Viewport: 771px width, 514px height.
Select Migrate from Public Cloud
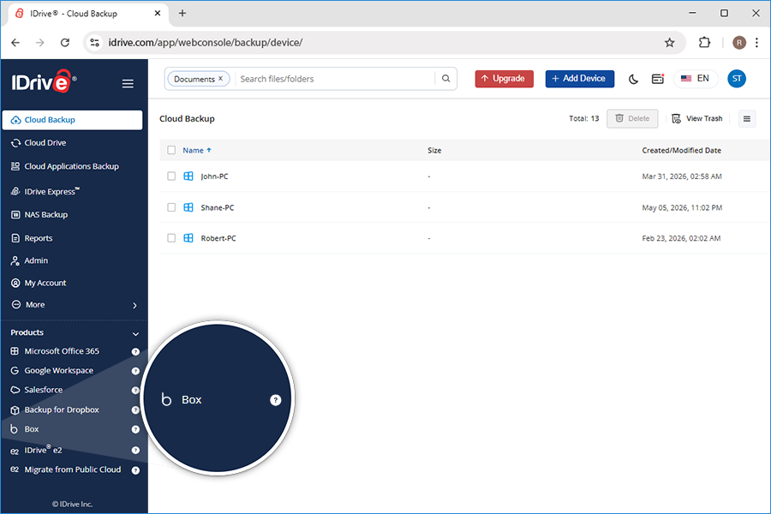[72, 469]
